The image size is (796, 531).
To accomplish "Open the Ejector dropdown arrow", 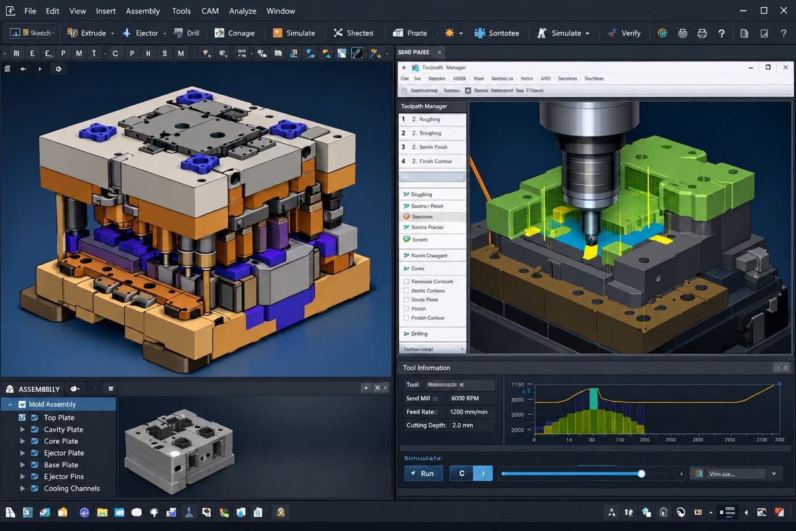I will point(165,34).
